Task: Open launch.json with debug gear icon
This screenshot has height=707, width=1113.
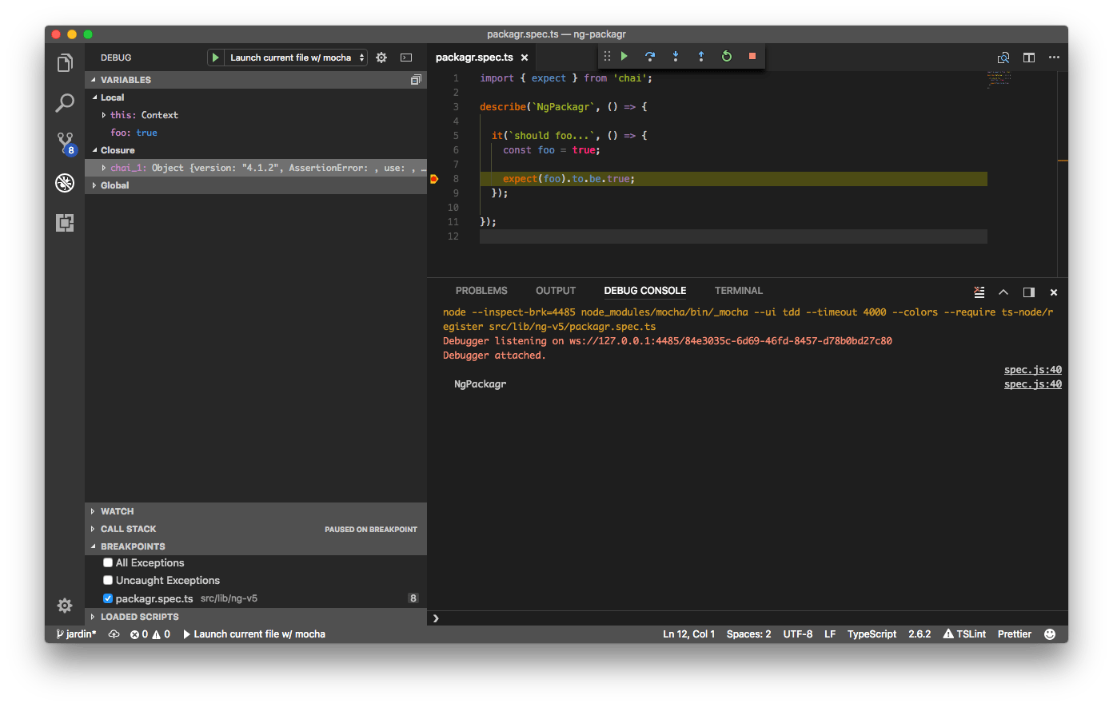Action: point(381,58)
